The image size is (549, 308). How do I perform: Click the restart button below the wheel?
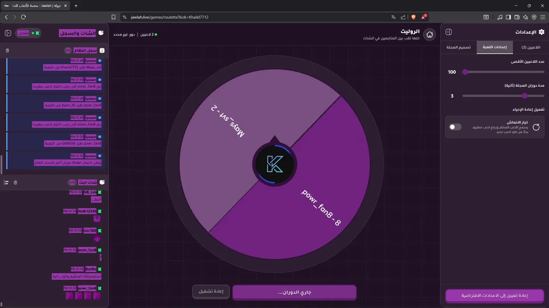[x=211, y=292]
